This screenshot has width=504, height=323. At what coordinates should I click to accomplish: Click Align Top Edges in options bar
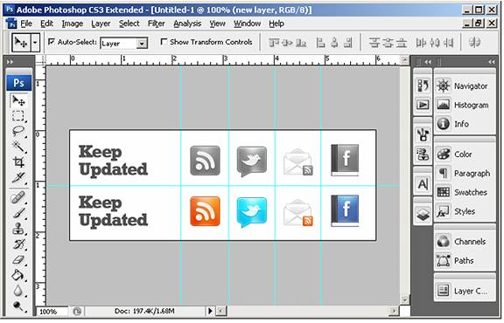point(274,43)
